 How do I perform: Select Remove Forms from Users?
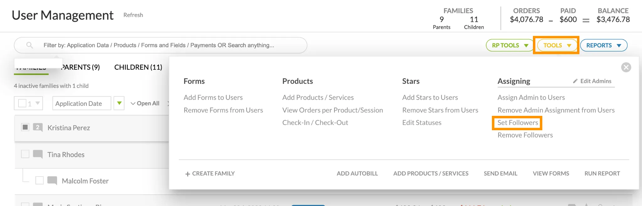[x=223, y=110]
